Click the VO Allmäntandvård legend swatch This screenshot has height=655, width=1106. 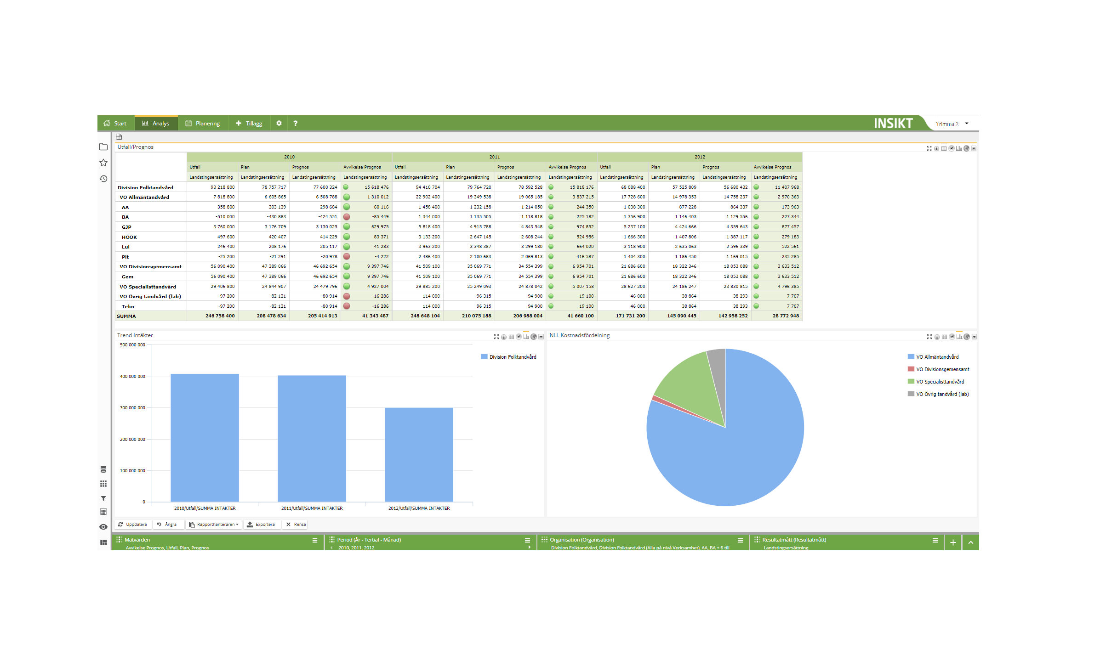pos(911,356)
